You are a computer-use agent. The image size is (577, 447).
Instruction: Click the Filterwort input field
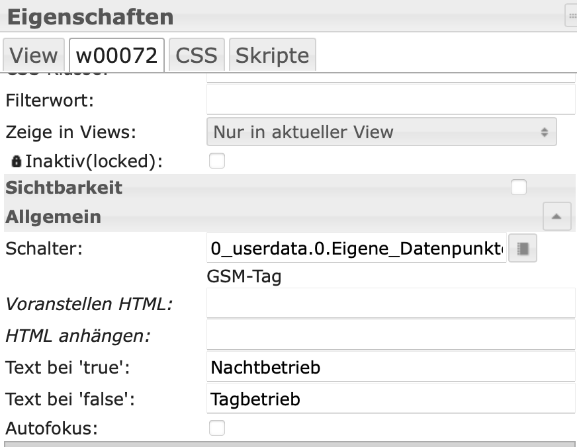[x=390, y=101]
